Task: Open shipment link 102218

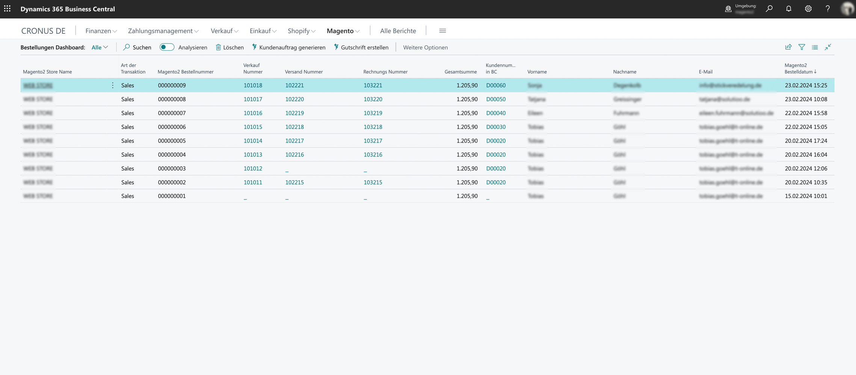Action: coord(294,127)
